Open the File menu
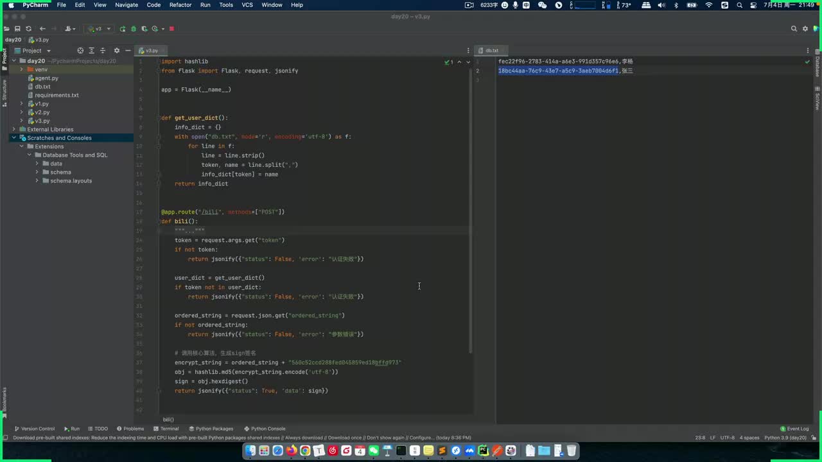This screenshot has width=822, height=462. pyautogui.click(x=62, y=5)
